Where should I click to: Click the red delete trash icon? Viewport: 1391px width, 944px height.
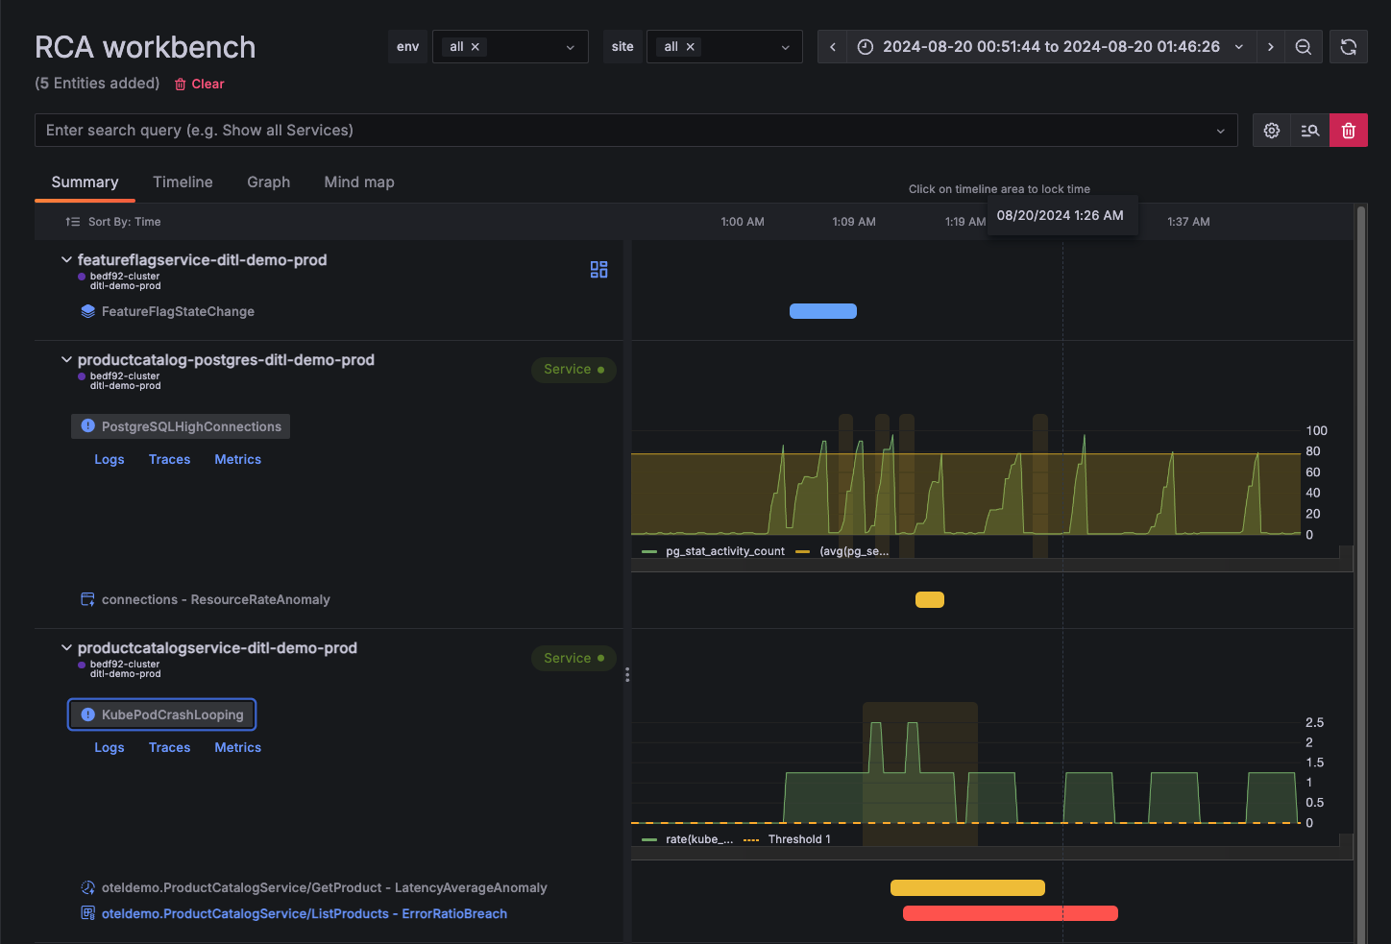click(1348, 130)
